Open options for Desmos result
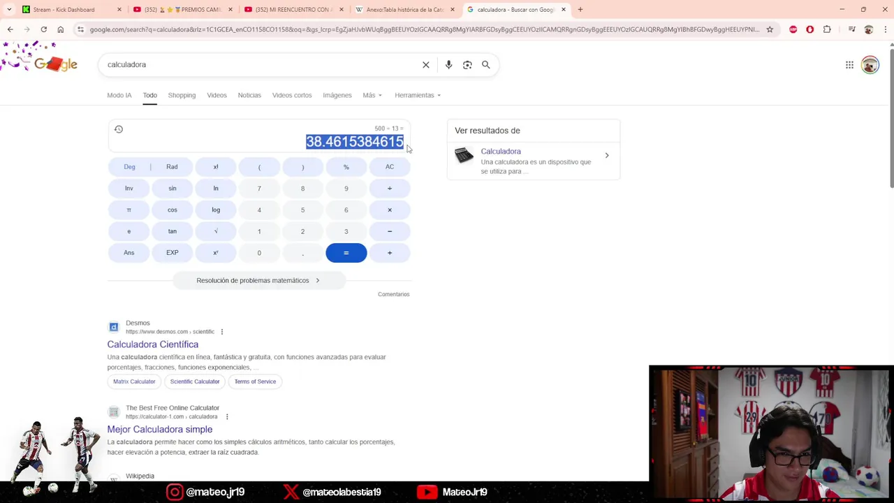Screen dimensions: 894x503 [222, 332]
